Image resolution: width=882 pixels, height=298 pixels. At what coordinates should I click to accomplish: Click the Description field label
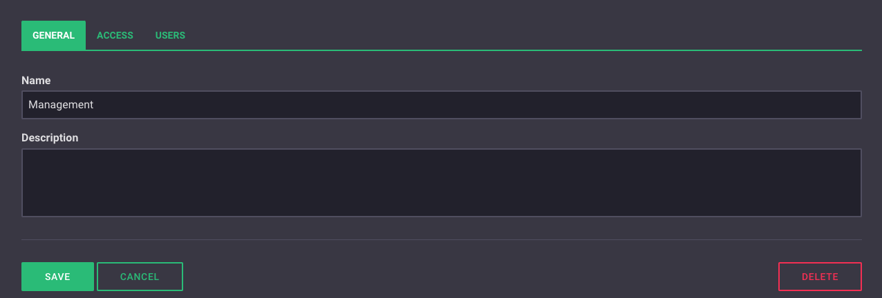[x=50, y=138]
